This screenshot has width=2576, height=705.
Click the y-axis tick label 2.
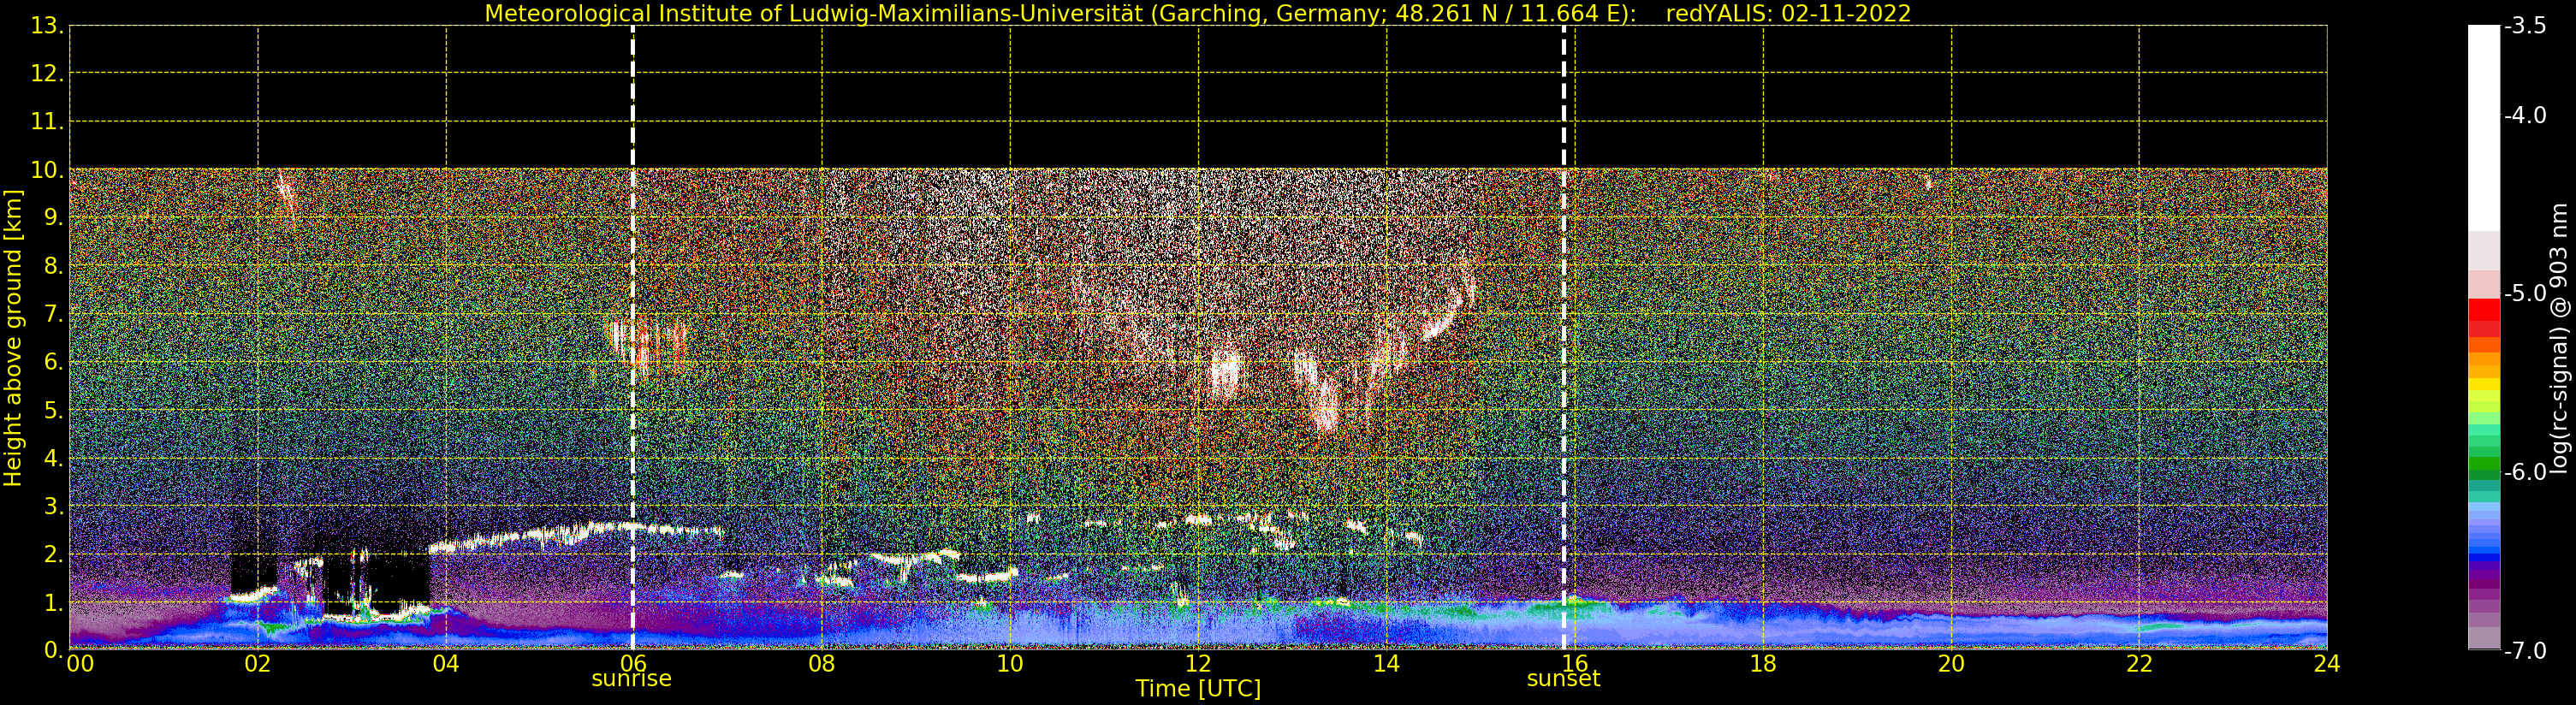53,554
